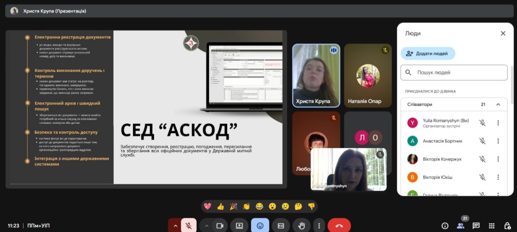The width and height of the screenshot is (517, 232).
Task: Toggle closed captions (CC)
Action: click(281, 226)
